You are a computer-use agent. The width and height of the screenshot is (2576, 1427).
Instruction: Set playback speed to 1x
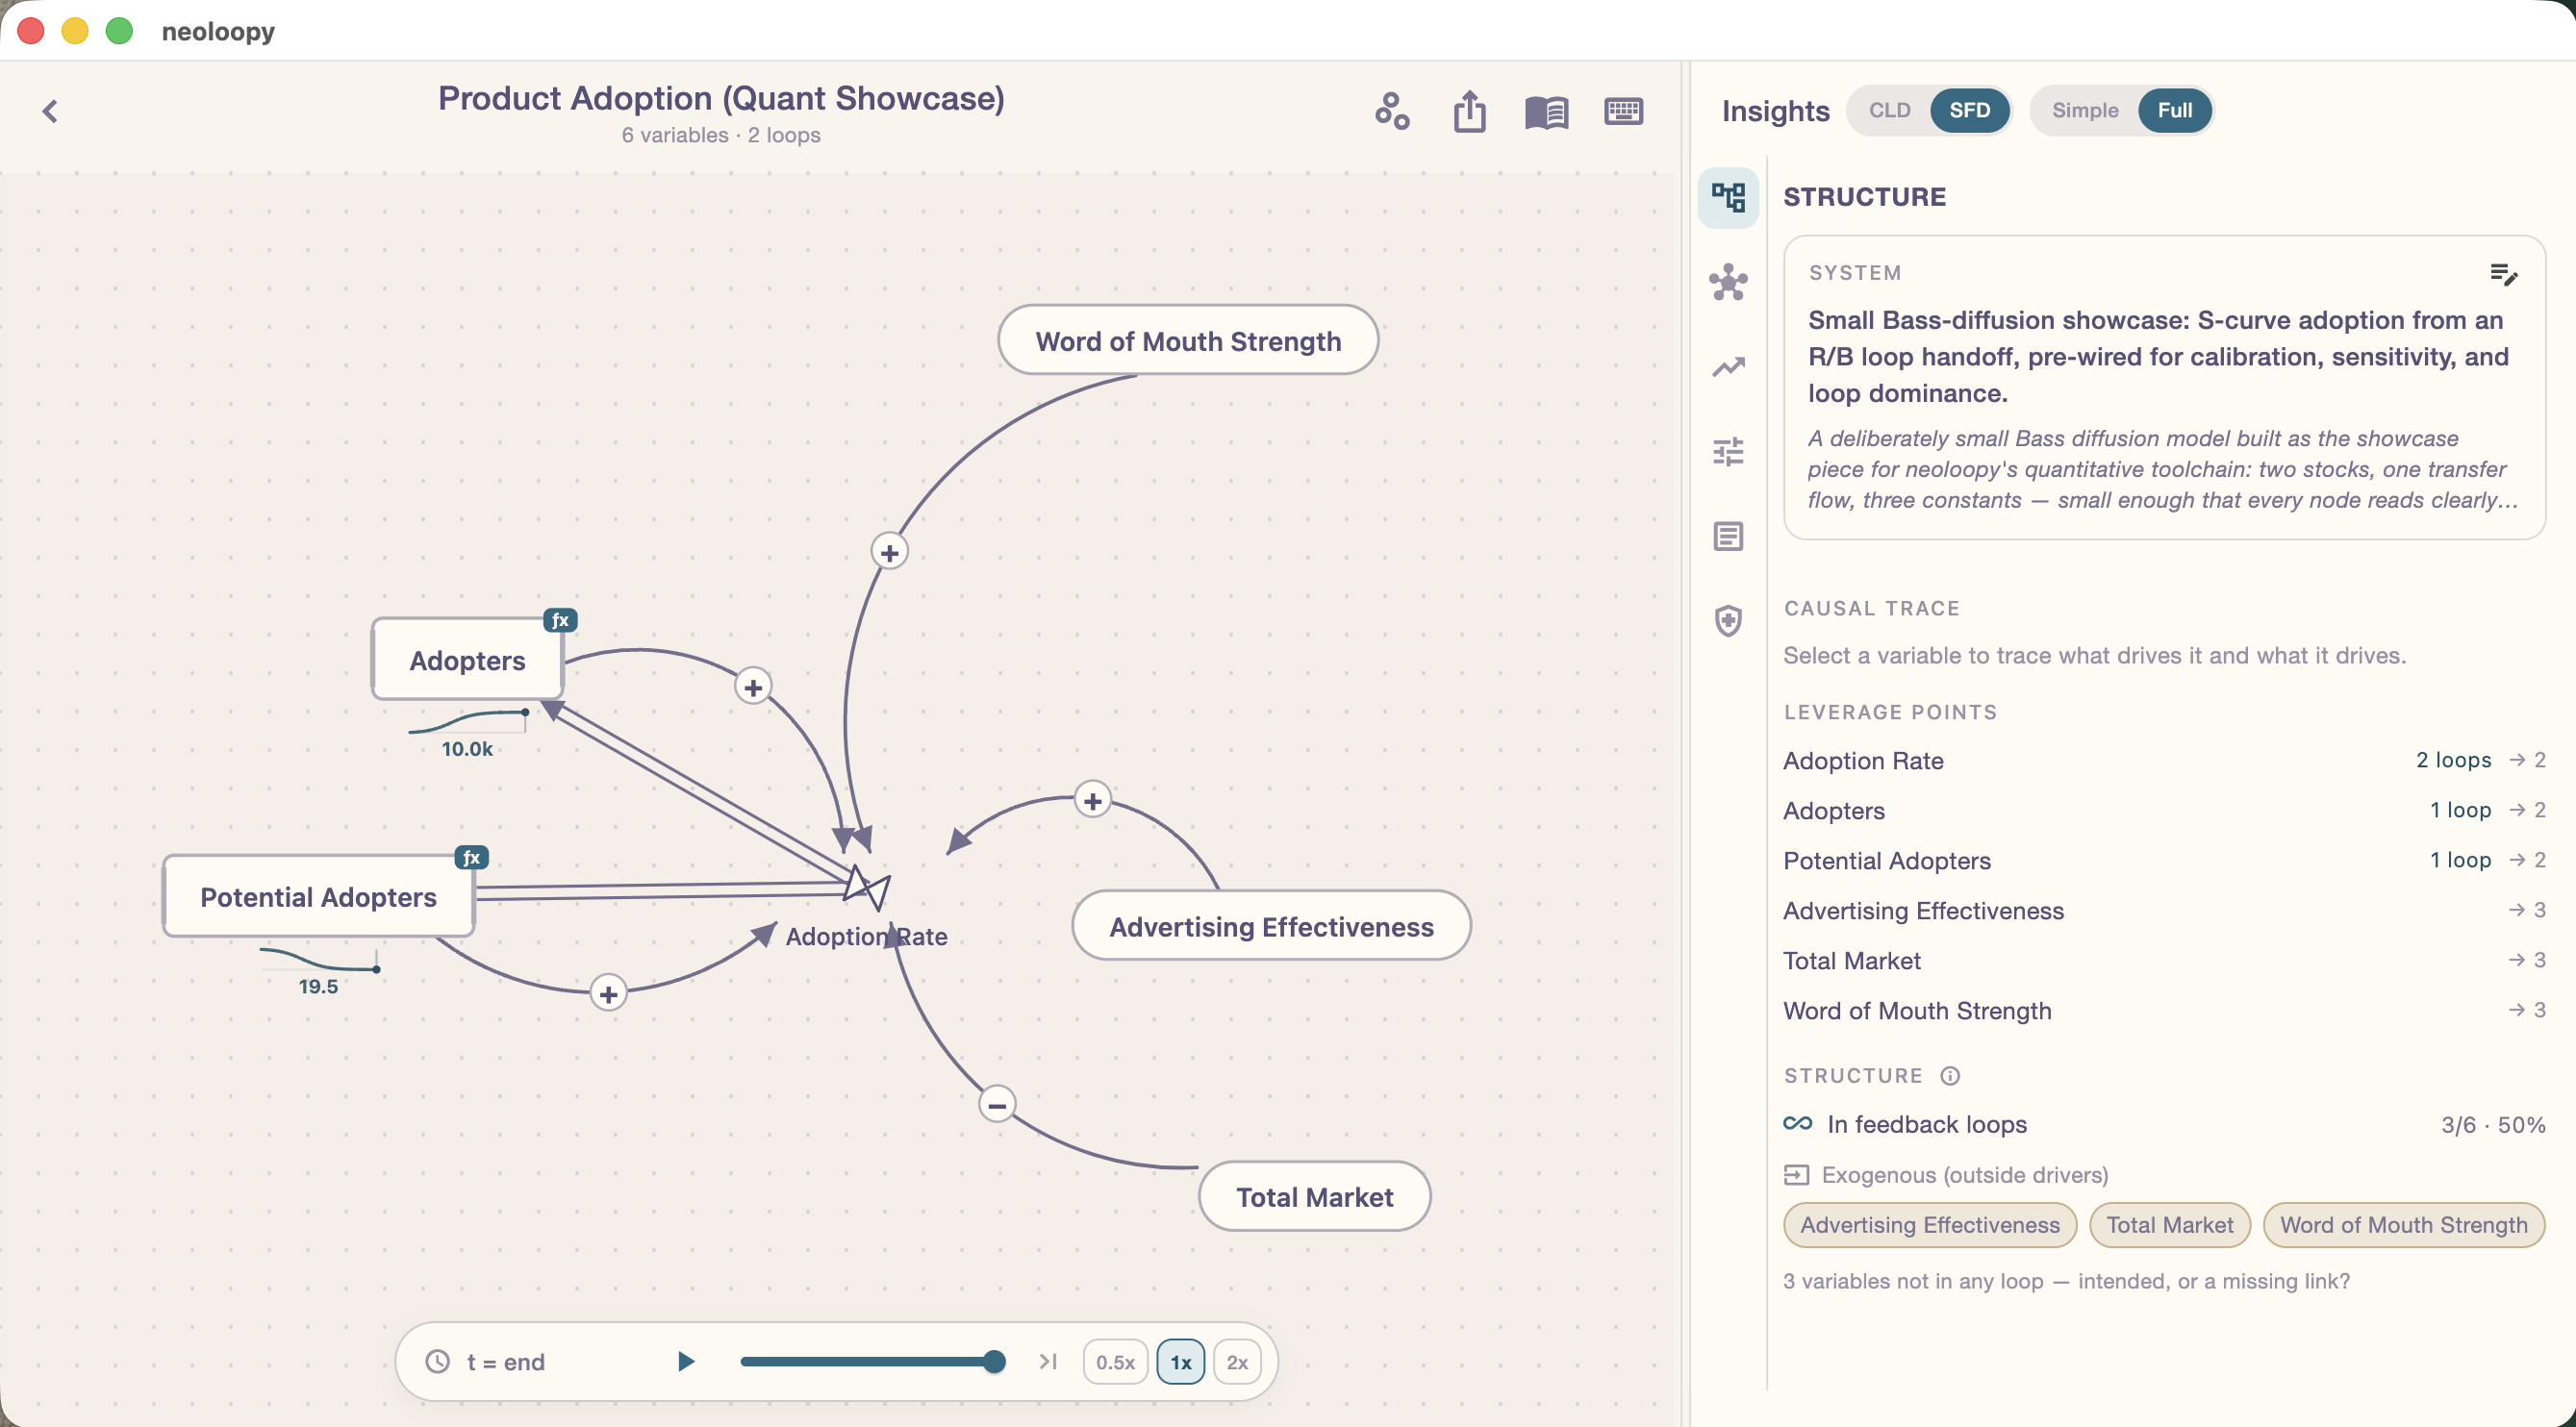(1180, 1362)
